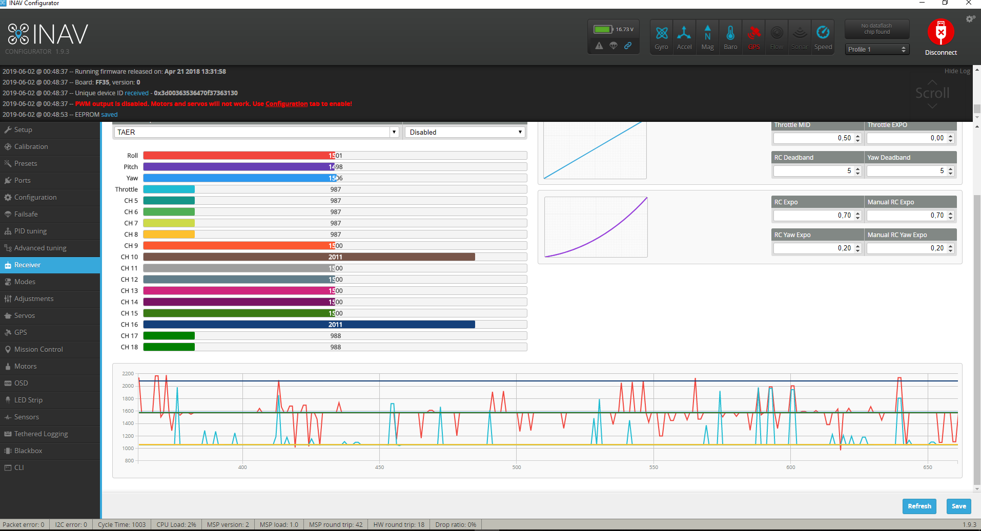The image size is (981, 531).
Task: Open the Blackbox tab
Action: 28,451
